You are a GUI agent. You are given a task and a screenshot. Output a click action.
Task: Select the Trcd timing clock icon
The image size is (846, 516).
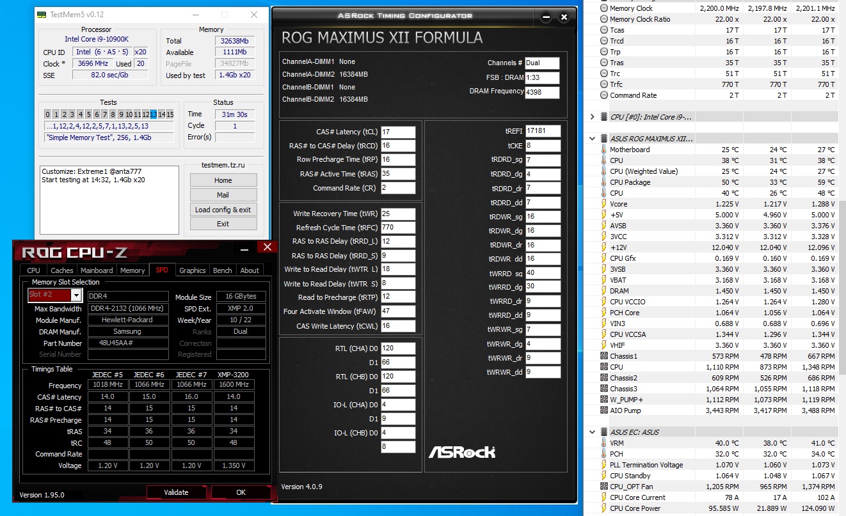[604, 41]
